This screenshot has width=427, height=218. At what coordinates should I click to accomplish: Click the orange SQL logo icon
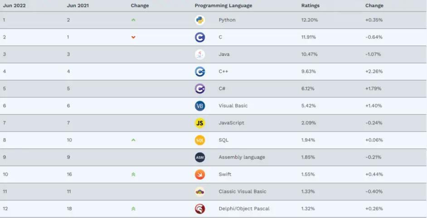200,140
